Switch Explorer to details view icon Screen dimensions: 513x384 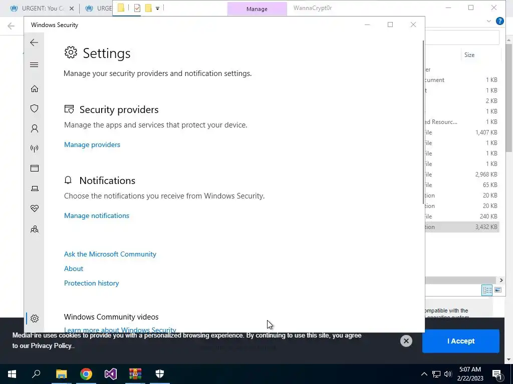487,290
